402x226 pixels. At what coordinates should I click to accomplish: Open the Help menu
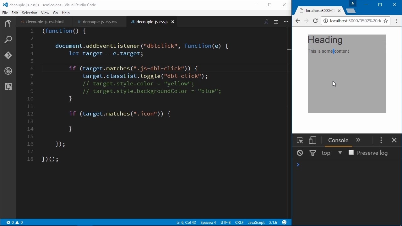[66, 13]
